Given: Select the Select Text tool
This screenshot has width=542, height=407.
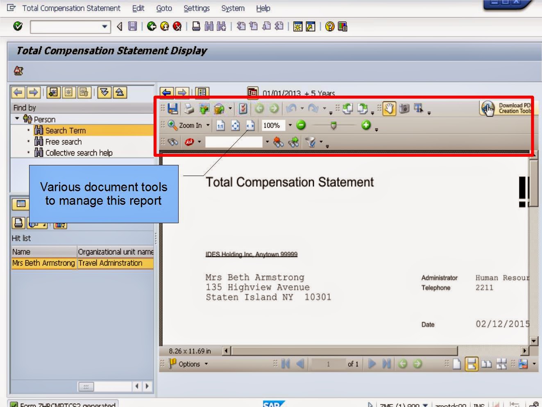Looking at the screenshot, I should tap(418, 108).
